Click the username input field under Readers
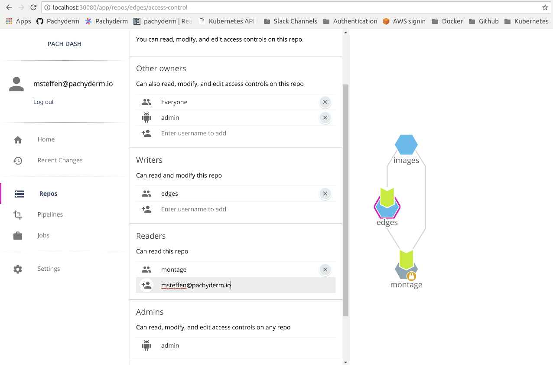Screen dimensions: 553x365 (x=217, y=285)
